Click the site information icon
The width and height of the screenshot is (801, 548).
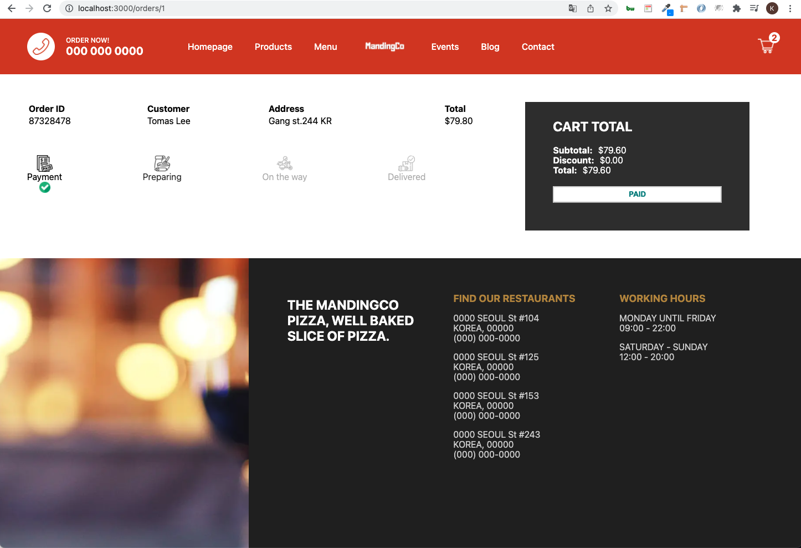pos(69,8)
